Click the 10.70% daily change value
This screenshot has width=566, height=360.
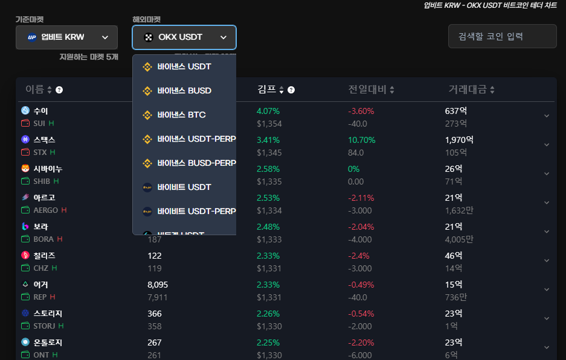362,140
